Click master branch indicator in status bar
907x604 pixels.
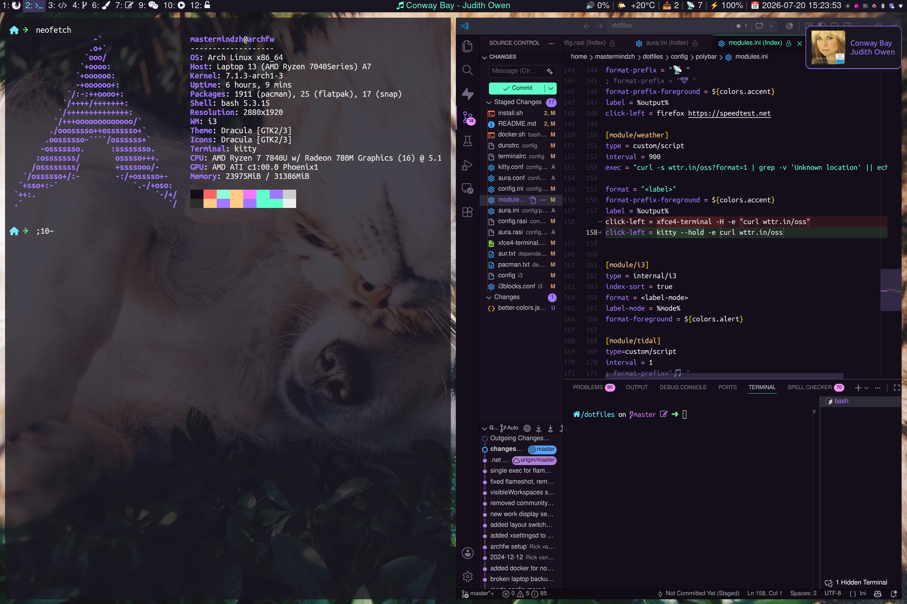coord(478,594)
